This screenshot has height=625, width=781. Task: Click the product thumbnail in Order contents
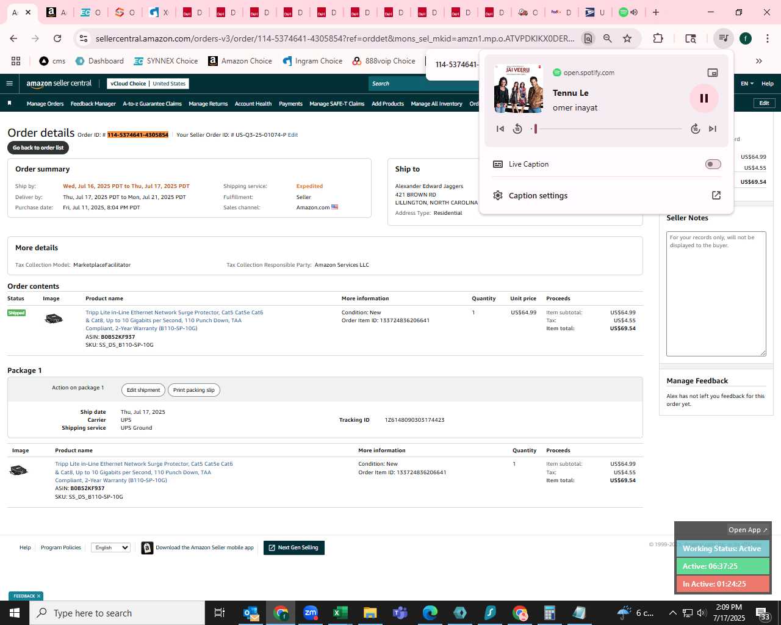(x=54, y=318)
